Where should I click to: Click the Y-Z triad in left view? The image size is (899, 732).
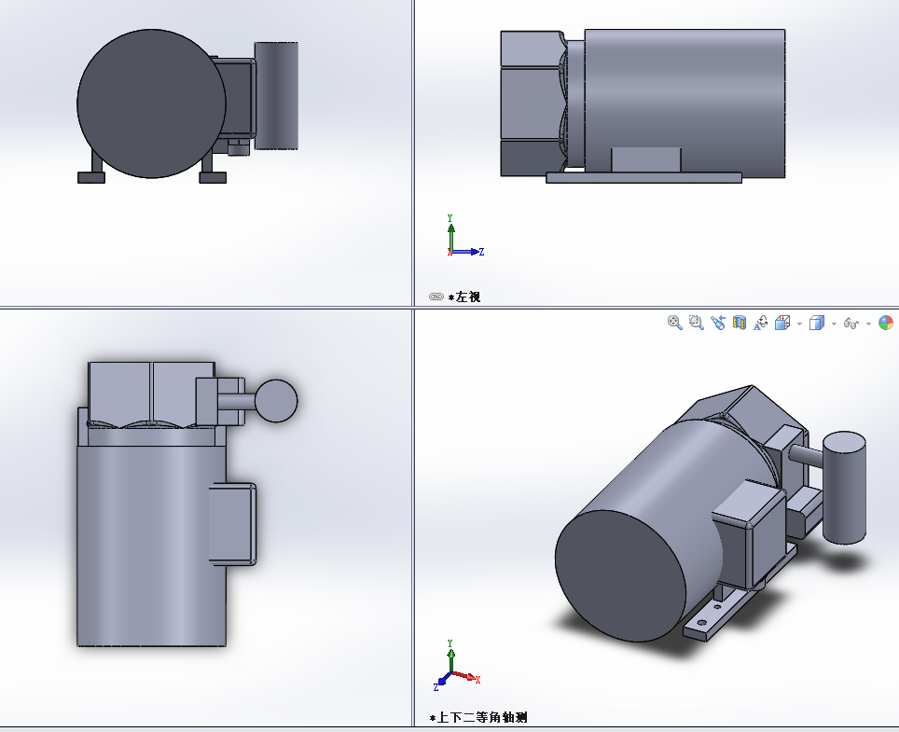click(x=465, y=236)
